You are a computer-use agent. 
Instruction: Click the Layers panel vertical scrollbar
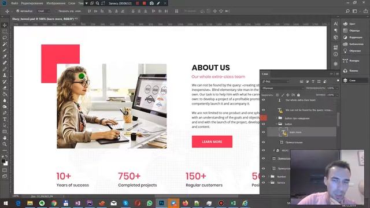pos(338,119)
